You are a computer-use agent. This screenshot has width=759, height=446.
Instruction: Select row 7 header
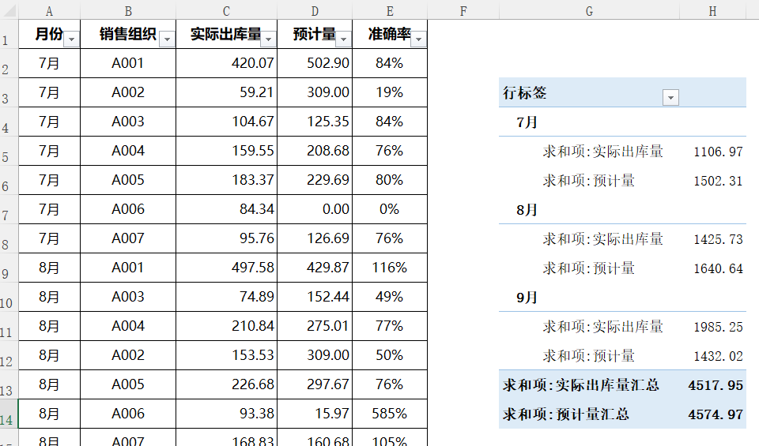8,215
